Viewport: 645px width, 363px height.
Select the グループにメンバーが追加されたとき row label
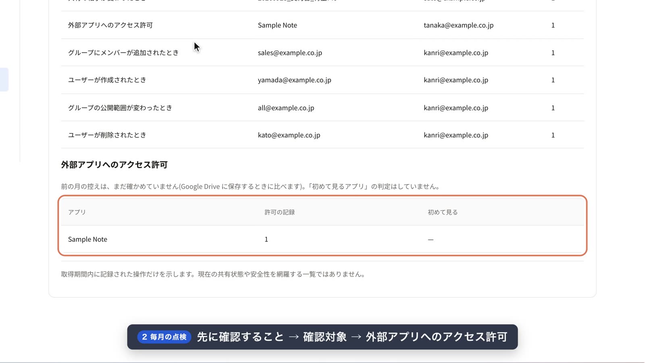tap(123, 52)
